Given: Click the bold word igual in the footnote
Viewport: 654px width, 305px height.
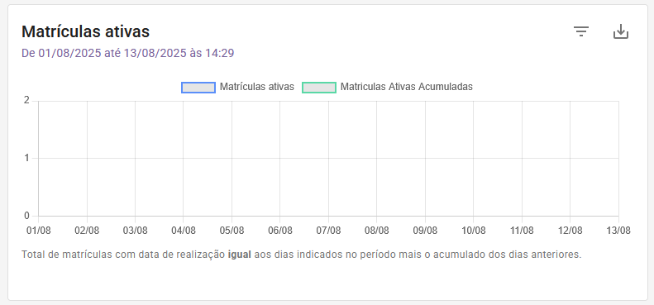Looking at the screenshot, I should [240, 255].
